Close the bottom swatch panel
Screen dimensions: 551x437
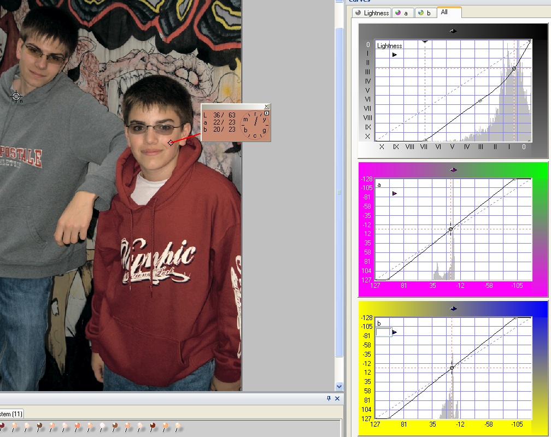[x=337, y=398]
